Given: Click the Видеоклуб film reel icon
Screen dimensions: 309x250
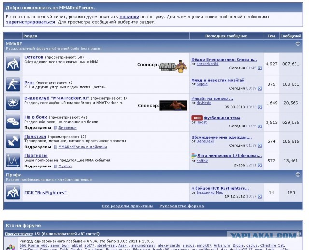Looking at the screenshot, I should [13, 103].
